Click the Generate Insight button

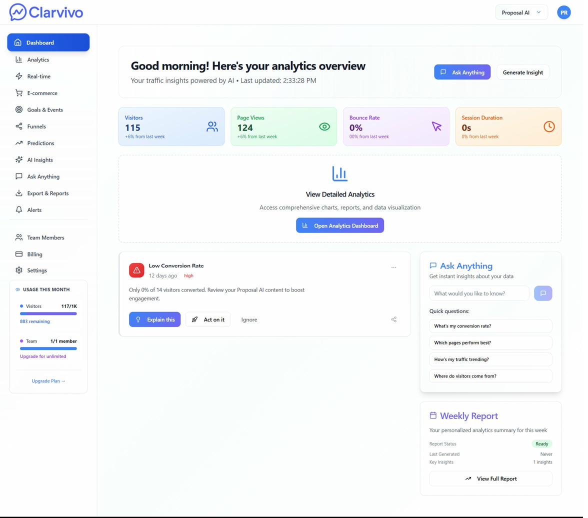[x=522, y=72]
